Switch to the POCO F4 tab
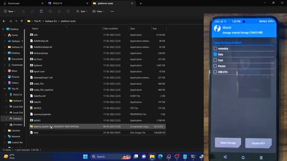Viewport: 287px width, 161px height. (x=68, y=3)
